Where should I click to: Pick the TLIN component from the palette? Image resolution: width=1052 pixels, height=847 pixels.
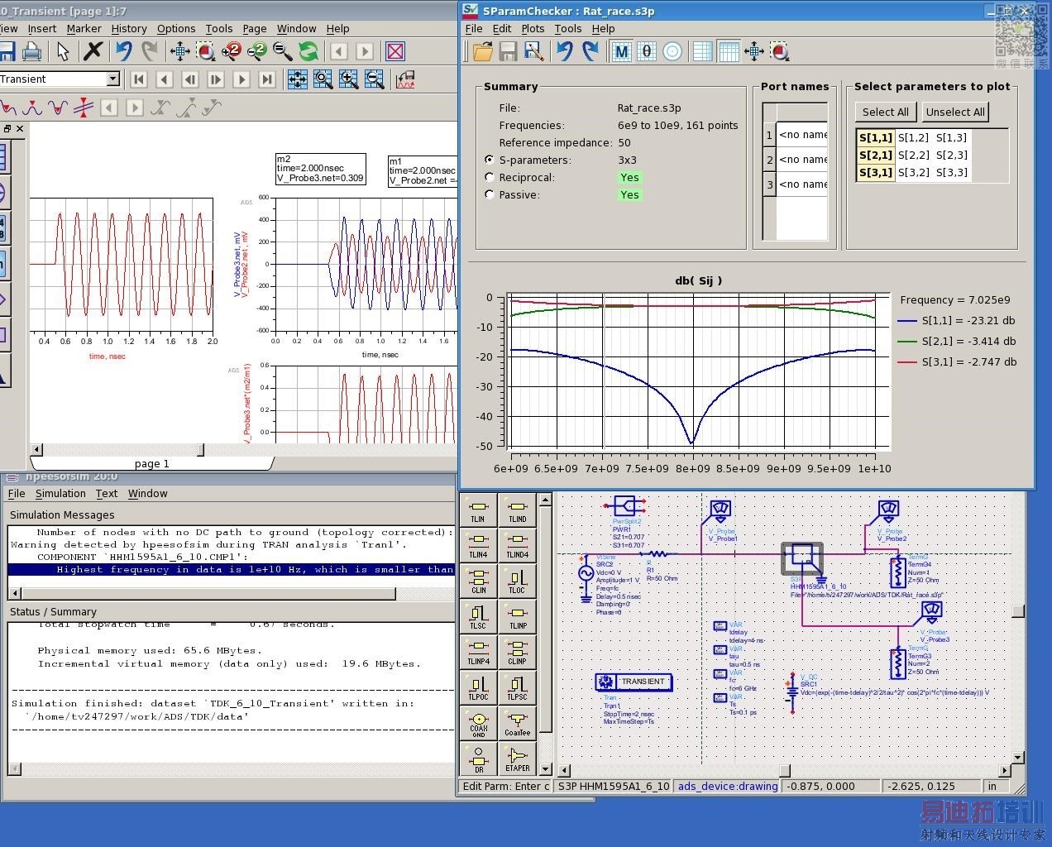(x=478, y=510)
